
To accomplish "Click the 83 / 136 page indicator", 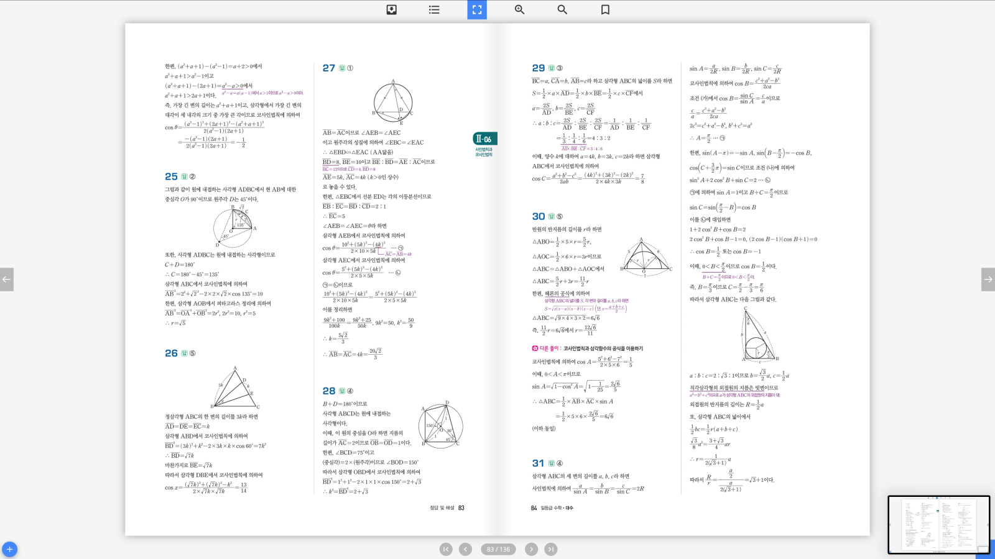I will point(498,549).
